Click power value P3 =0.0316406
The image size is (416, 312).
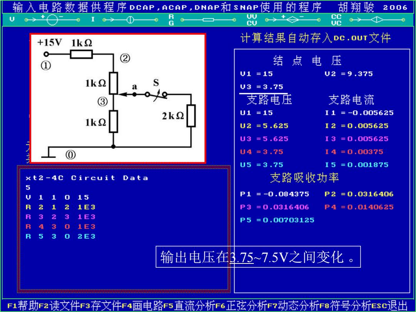pos(275,207)
